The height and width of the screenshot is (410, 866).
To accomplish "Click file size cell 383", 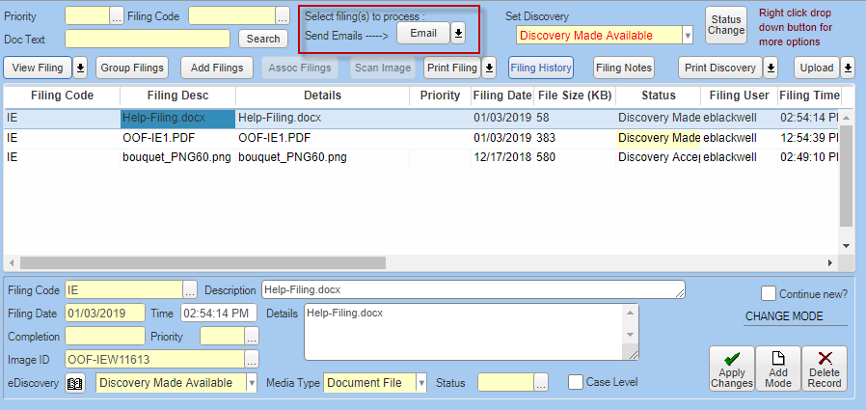I will 575,138.
